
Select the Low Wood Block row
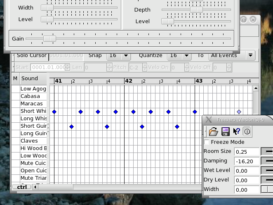pos(33,156)
